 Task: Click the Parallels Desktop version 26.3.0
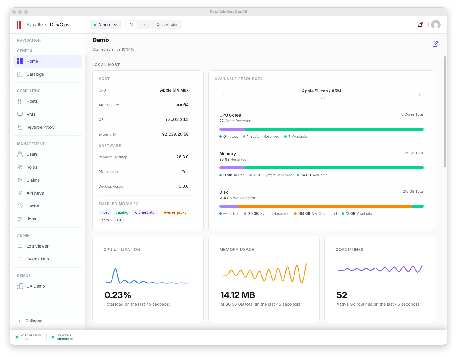pos(183,157)
